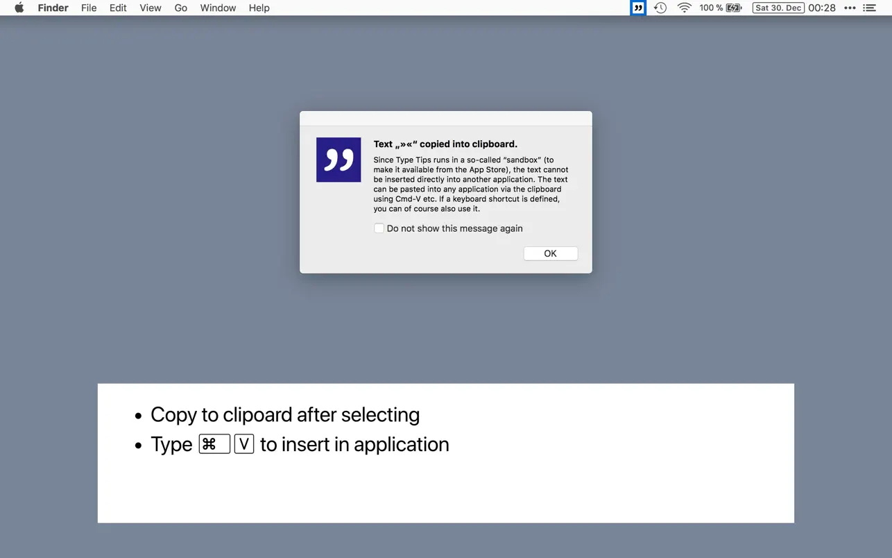
Task: Dismiss the dialog with OK
Action: [550, 253]
